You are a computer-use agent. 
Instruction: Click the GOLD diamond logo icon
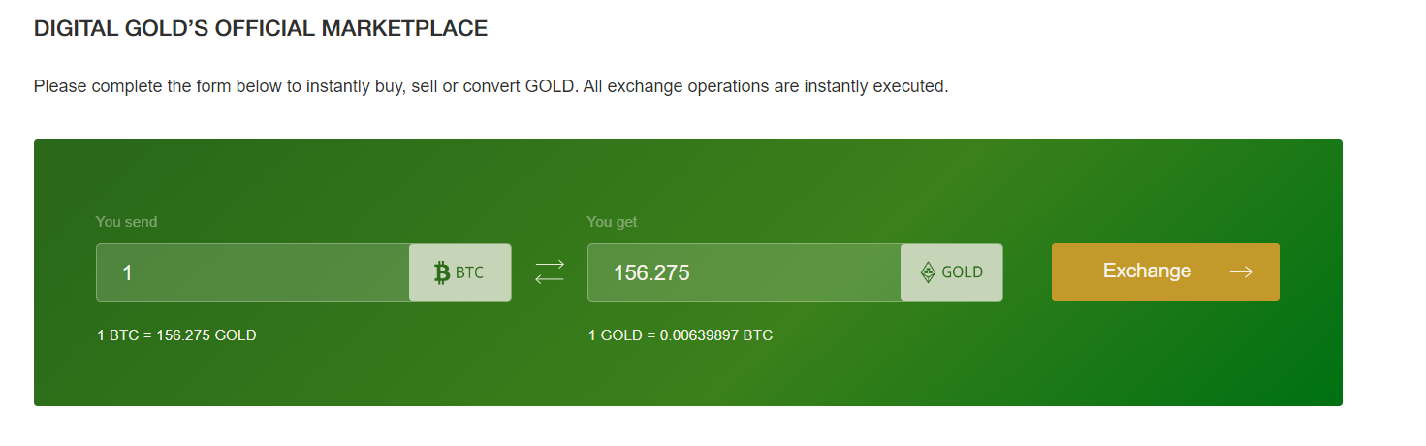click(928, 272)
